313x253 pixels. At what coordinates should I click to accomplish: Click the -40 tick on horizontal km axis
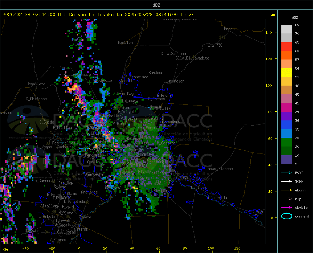pyautogui.click(x=25, y=248)
